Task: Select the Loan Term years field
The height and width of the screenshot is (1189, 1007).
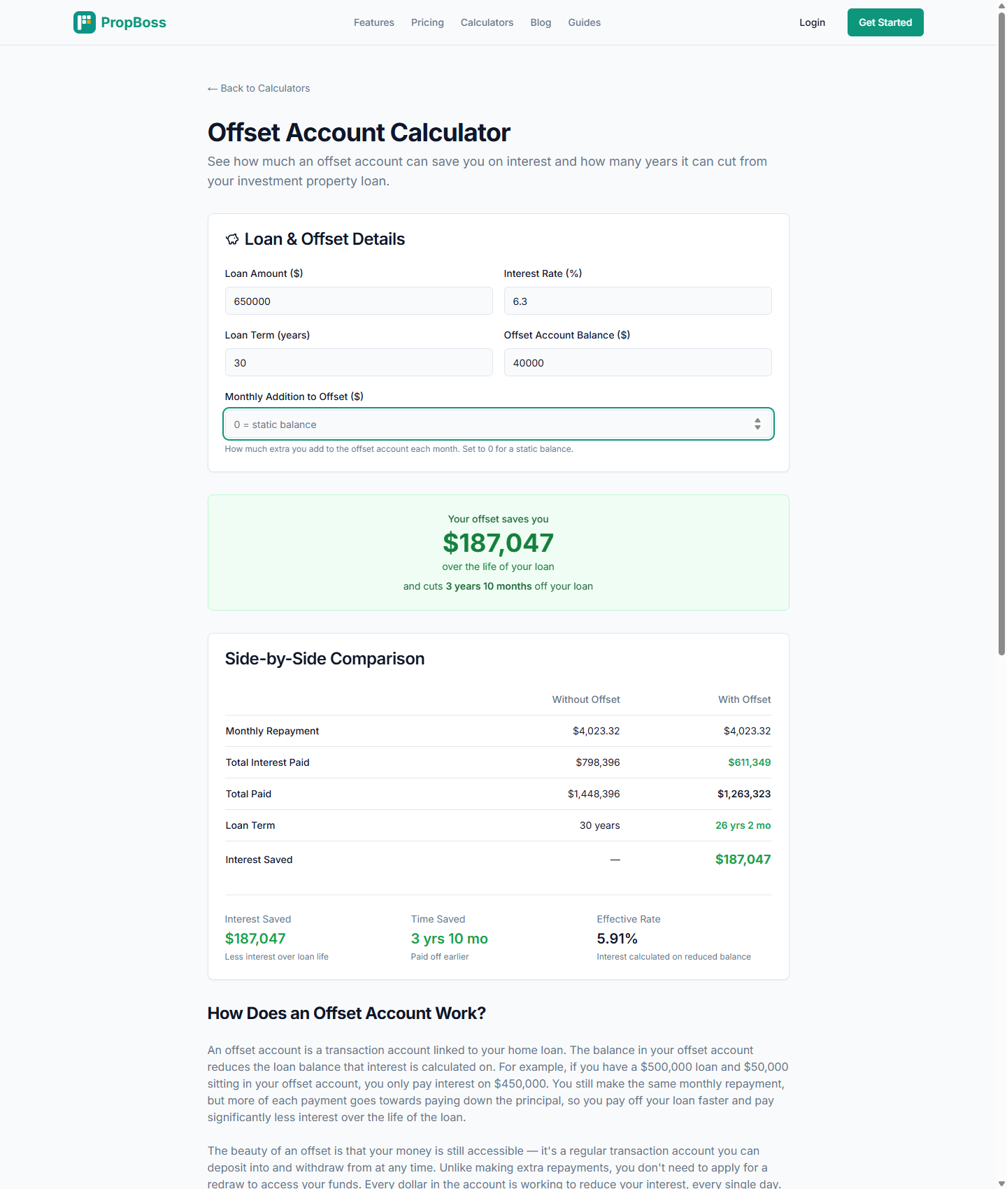Action: (359, 363)
